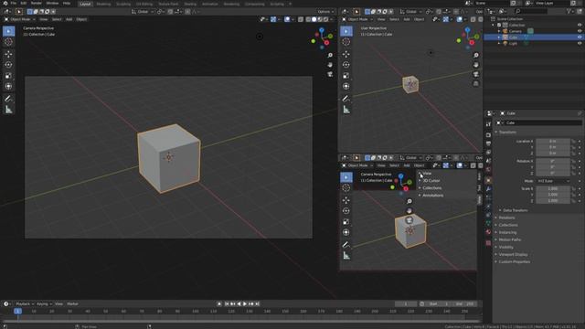Toggle camera view icon in main viewport
Screen dimensions: 585x329
330,75
